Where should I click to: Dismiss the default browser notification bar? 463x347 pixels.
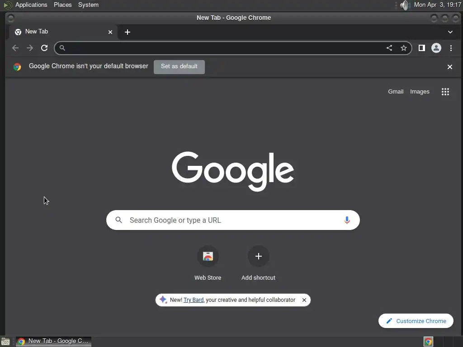coord(450,67)
